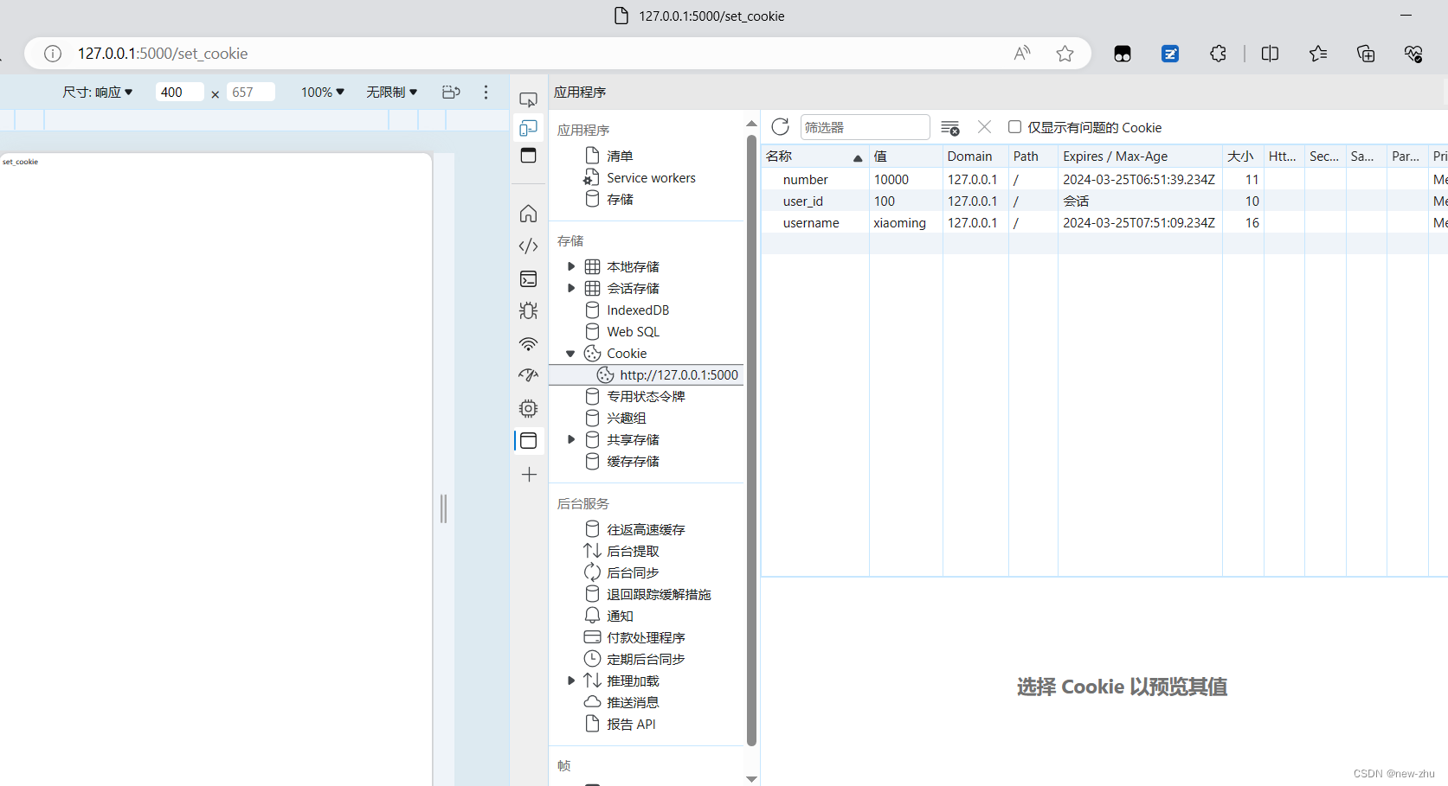Open the Performance gauge icon
Image resolution: width=1448 pixels, height=786 pixels.
point(528,375)
